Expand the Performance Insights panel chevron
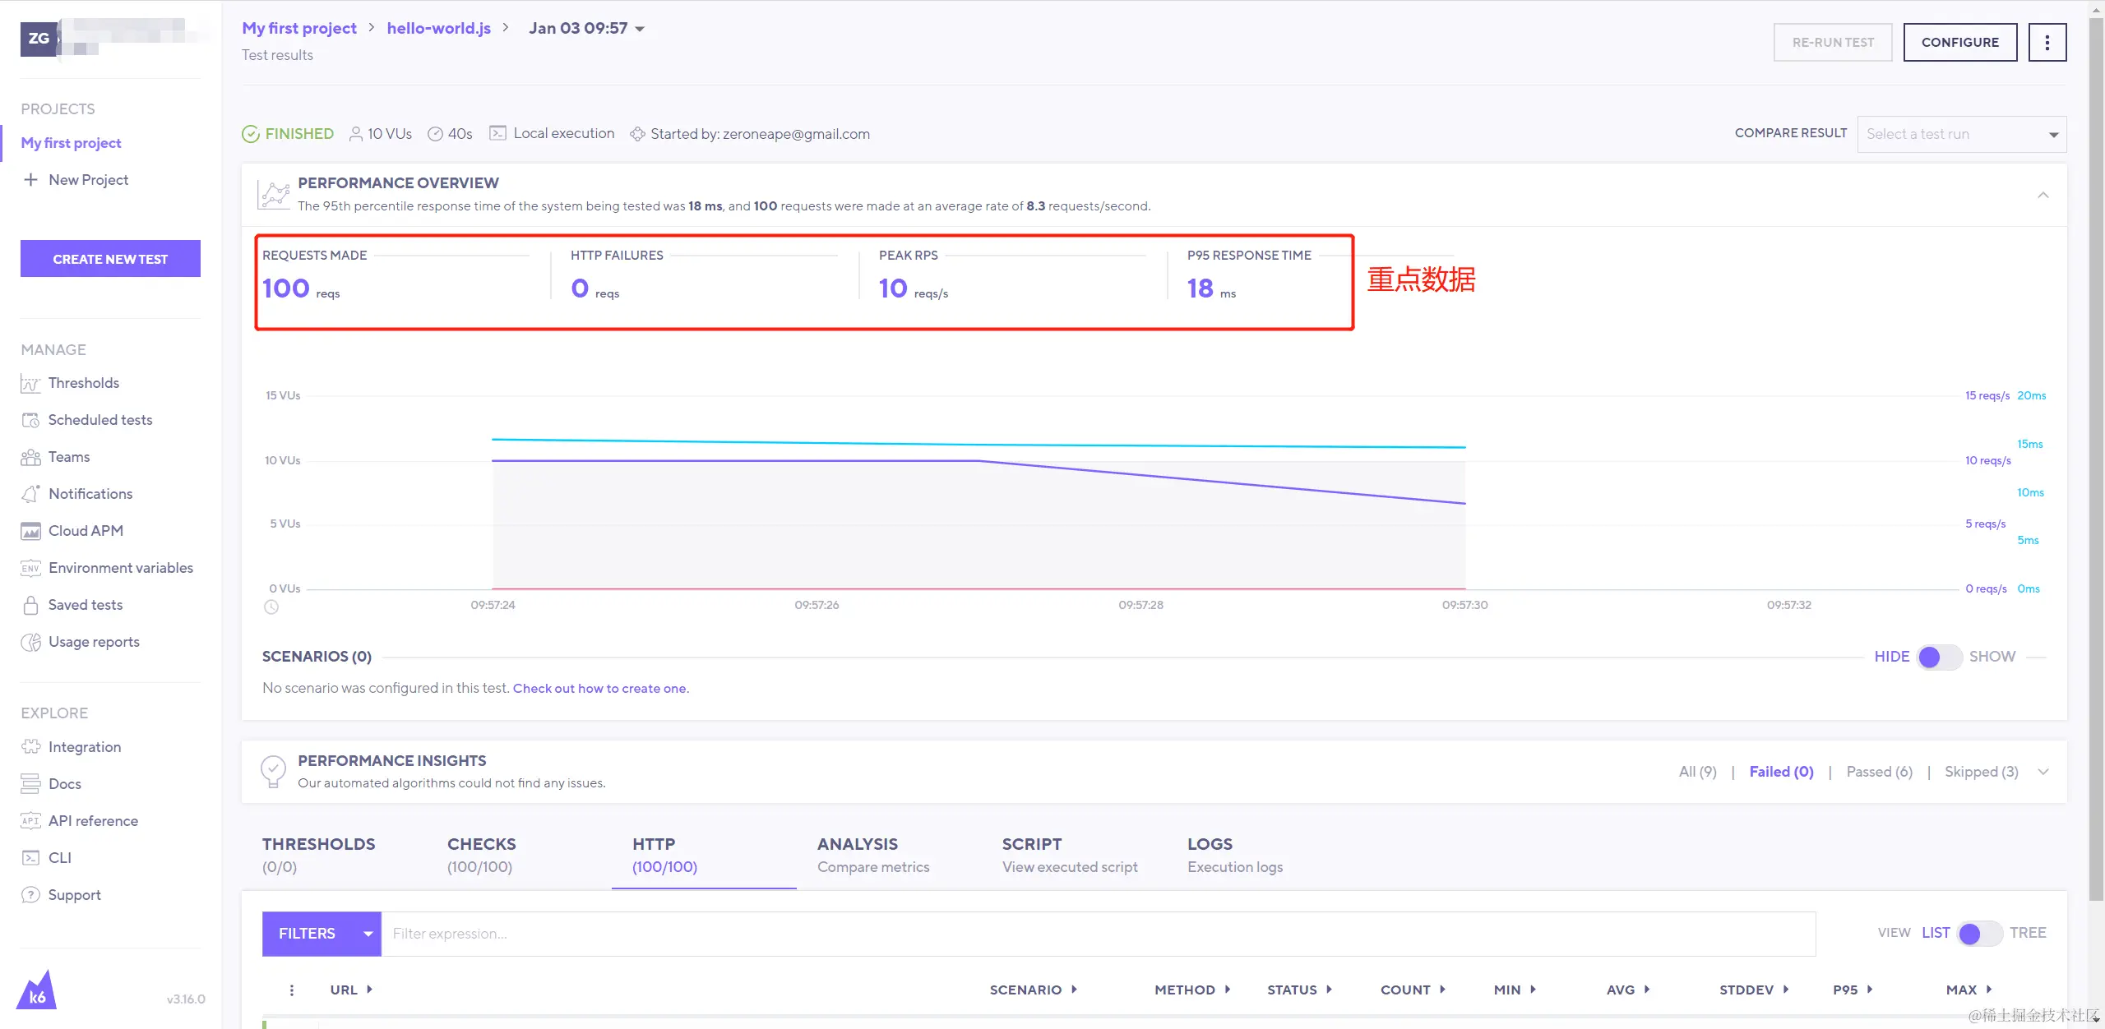 [x=2043, y=773]
